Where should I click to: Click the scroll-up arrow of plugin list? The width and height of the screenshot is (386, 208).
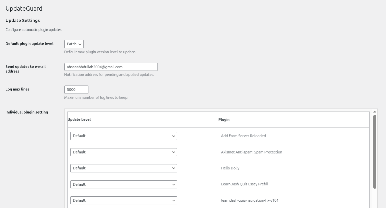(x=375, y=112)
